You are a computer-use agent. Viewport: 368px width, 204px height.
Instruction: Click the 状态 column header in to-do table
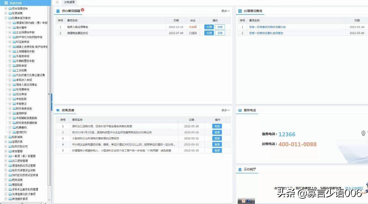point(193,20)
